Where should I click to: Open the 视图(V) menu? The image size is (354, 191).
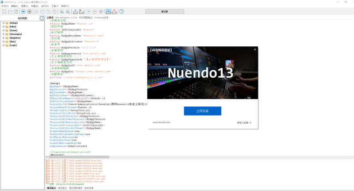coord(25,6)
